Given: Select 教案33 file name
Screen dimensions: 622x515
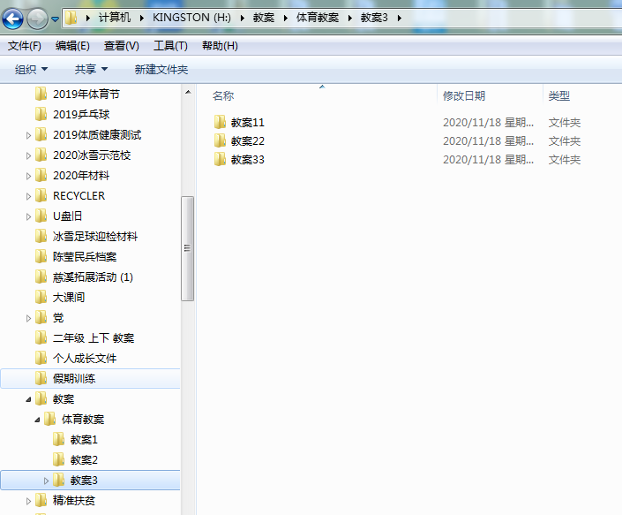Looking at the screenshot, I should pyautogui.click(x=248, y=160).
